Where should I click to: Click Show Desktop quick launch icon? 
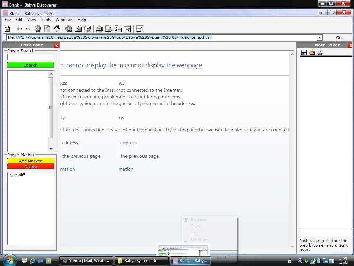[24, 260]
